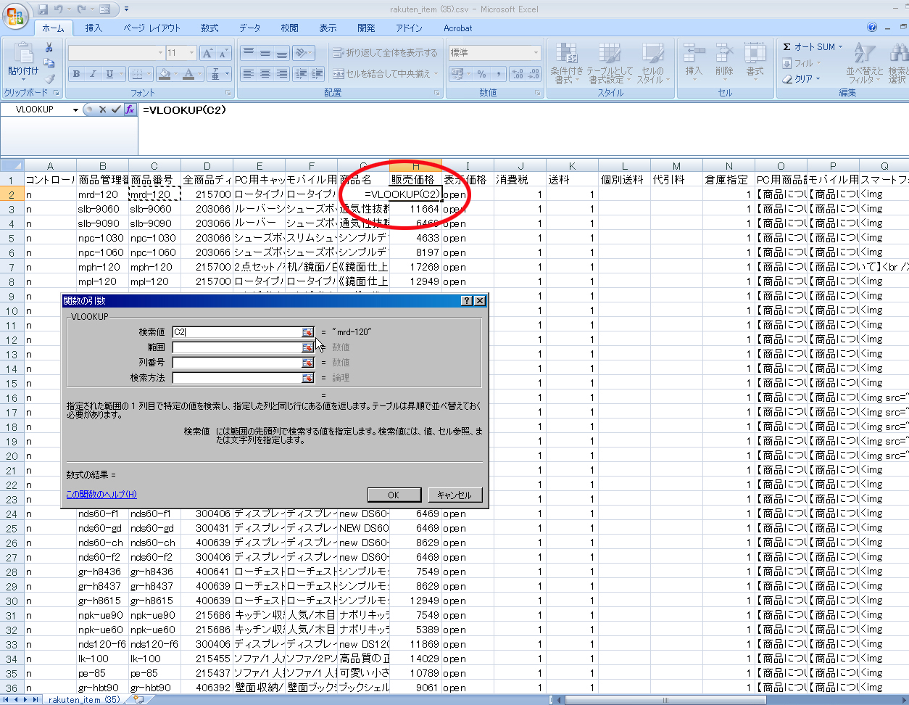Toggle Bold formatting
The width and height of the screenshot is (909, 705).
[x=76, y=74]
